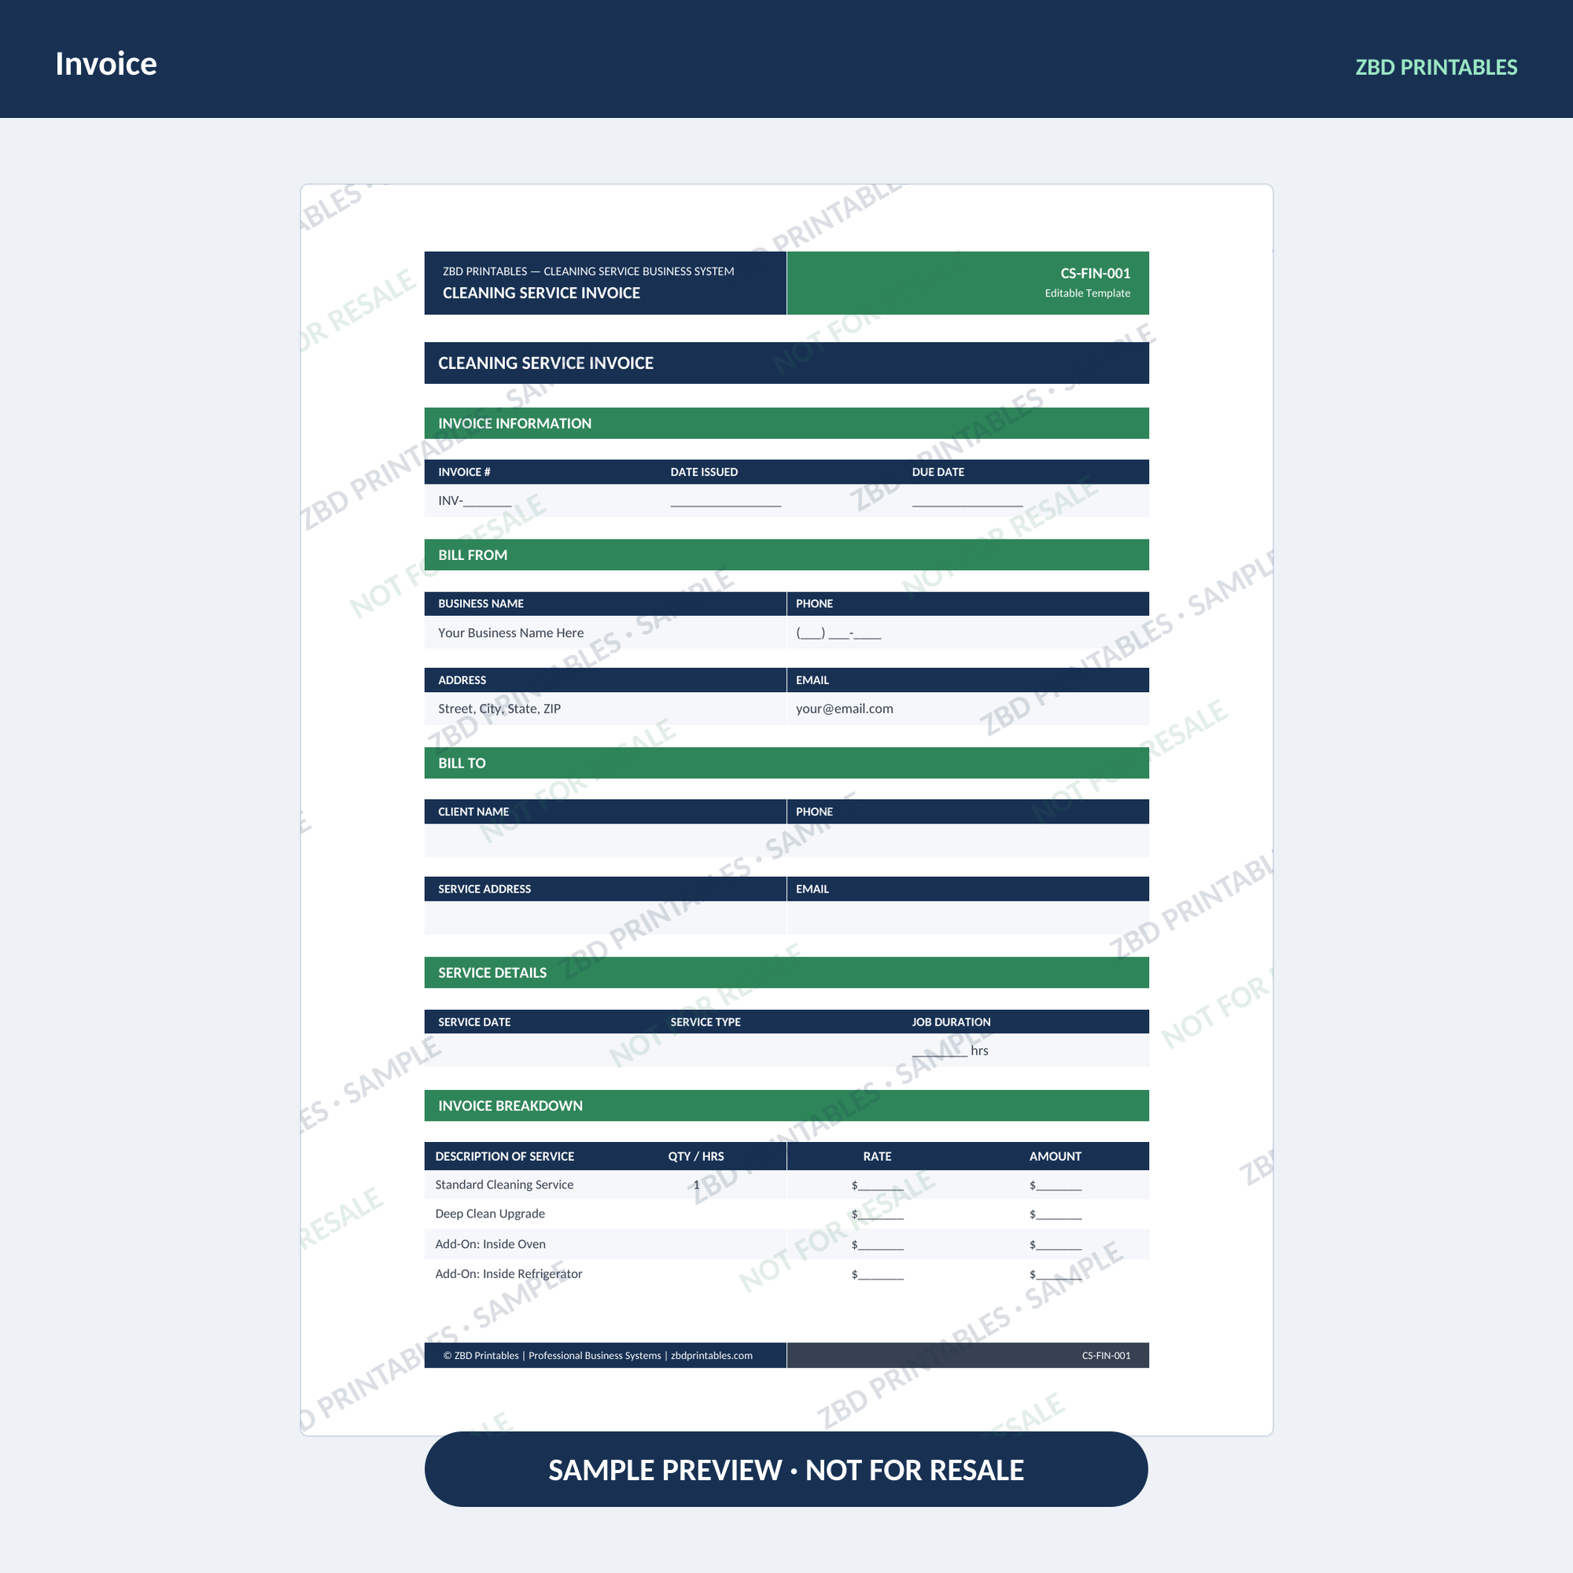This screenshot has height=1573, width=1573.
Task: Click the CS-FIN-001 code in green header
Action: pyautogui.click(x=1095, y=273)
